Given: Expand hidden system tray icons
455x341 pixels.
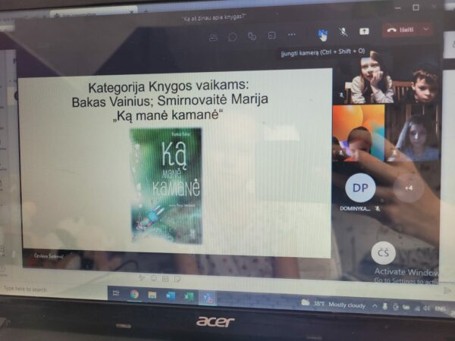Looking at the screenshot, I should point(375,306).
